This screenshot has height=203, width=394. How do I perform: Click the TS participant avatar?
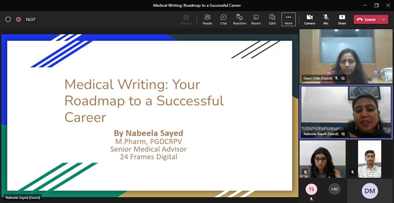click(311, 189)
